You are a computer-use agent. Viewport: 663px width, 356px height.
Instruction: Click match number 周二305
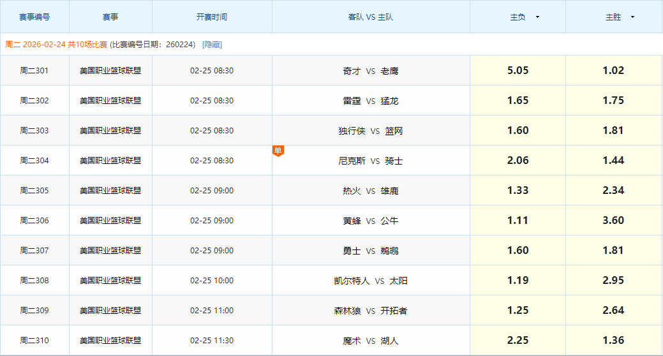[x=34, y=191]
